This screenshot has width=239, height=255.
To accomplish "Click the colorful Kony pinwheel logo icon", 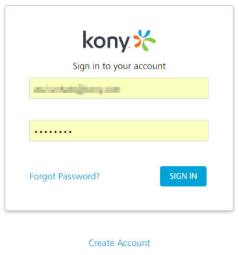I will 144,40.
